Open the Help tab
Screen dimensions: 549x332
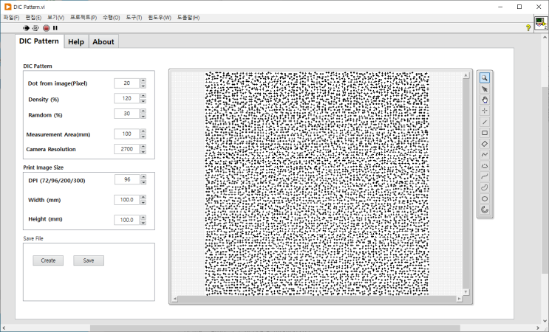tap(76, 41)
